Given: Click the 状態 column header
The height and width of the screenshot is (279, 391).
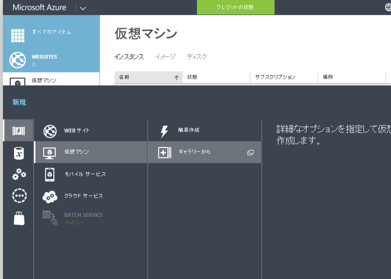Looking at the screenshot, I should tap(216, 77).
